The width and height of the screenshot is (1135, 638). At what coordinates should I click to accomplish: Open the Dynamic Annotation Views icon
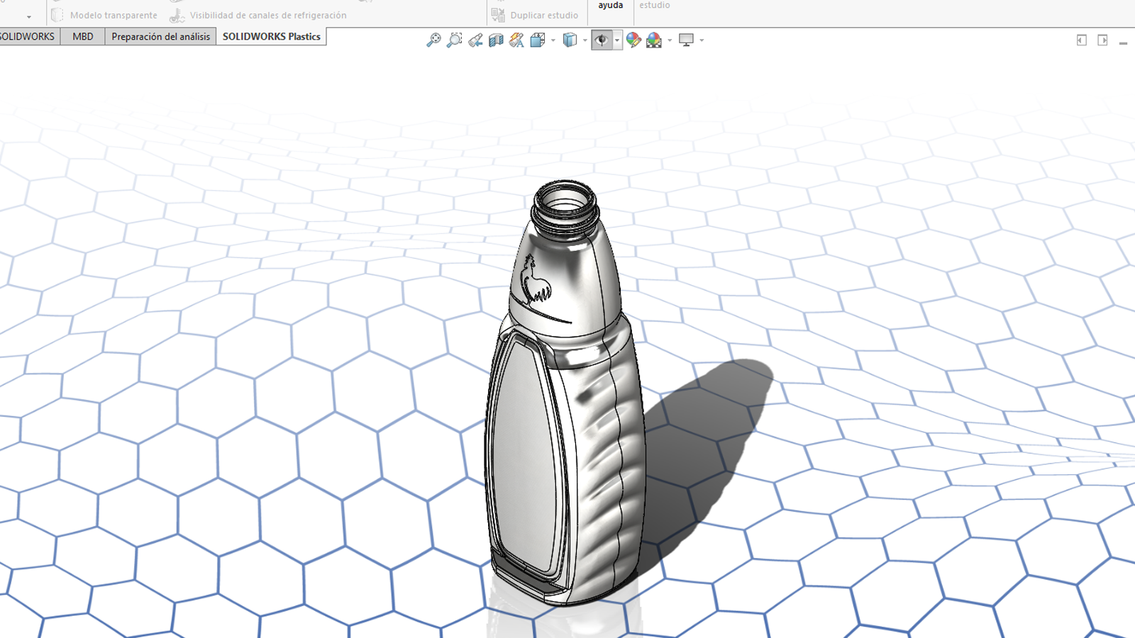point(516,40)
